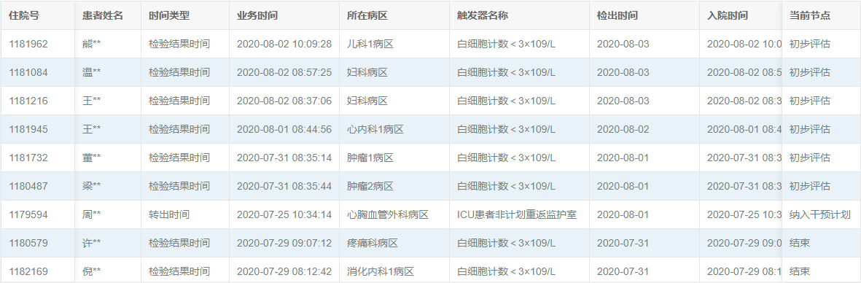This screenshot has width=861, height=283.
Task: Select admission number 1180487
Action: click(28, 186)
